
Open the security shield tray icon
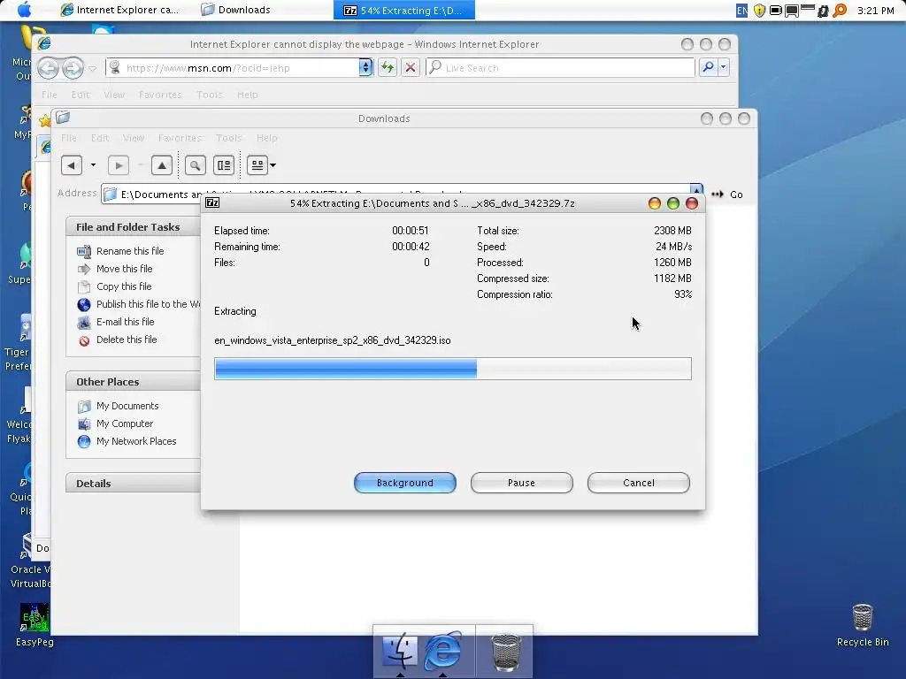[x=759, y=11]
